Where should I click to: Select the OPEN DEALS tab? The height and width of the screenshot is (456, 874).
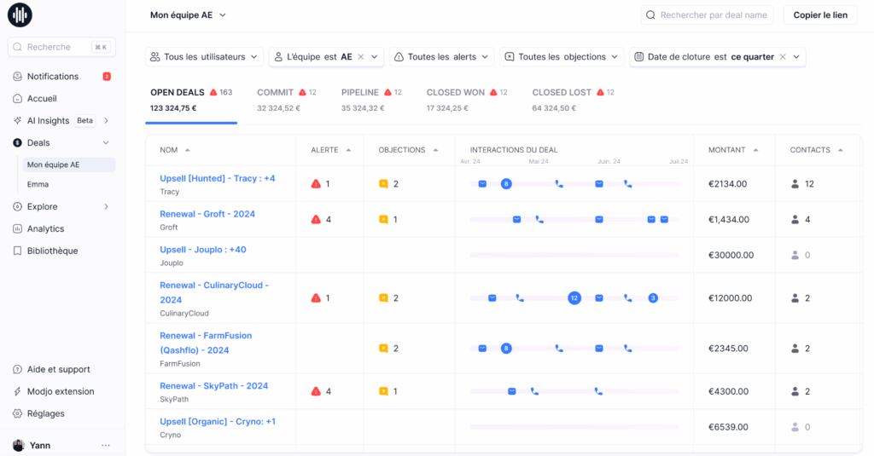tap(191, 101)
